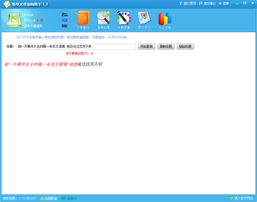Image resolution: width=257 pixels, height=202 pixels.
Task: Click the gegege username text
Action: coord(29,15)
